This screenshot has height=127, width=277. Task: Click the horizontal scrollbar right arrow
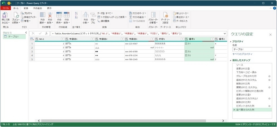pos(223,121)
